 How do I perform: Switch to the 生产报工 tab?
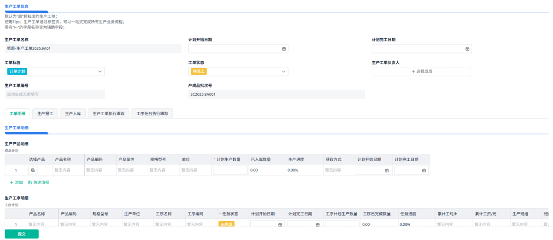coord(45,113)
